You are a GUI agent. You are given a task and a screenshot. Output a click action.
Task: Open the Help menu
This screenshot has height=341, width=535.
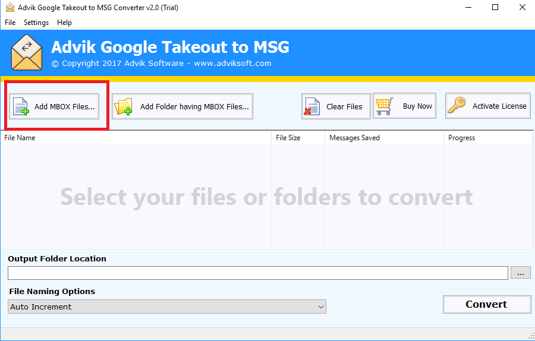click(x=64, y=23)
